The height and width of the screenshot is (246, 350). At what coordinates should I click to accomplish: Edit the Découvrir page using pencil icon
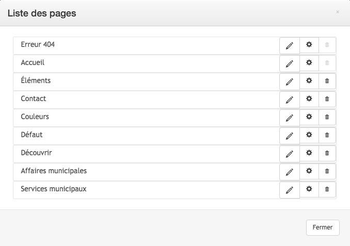[x=290, y=154]
